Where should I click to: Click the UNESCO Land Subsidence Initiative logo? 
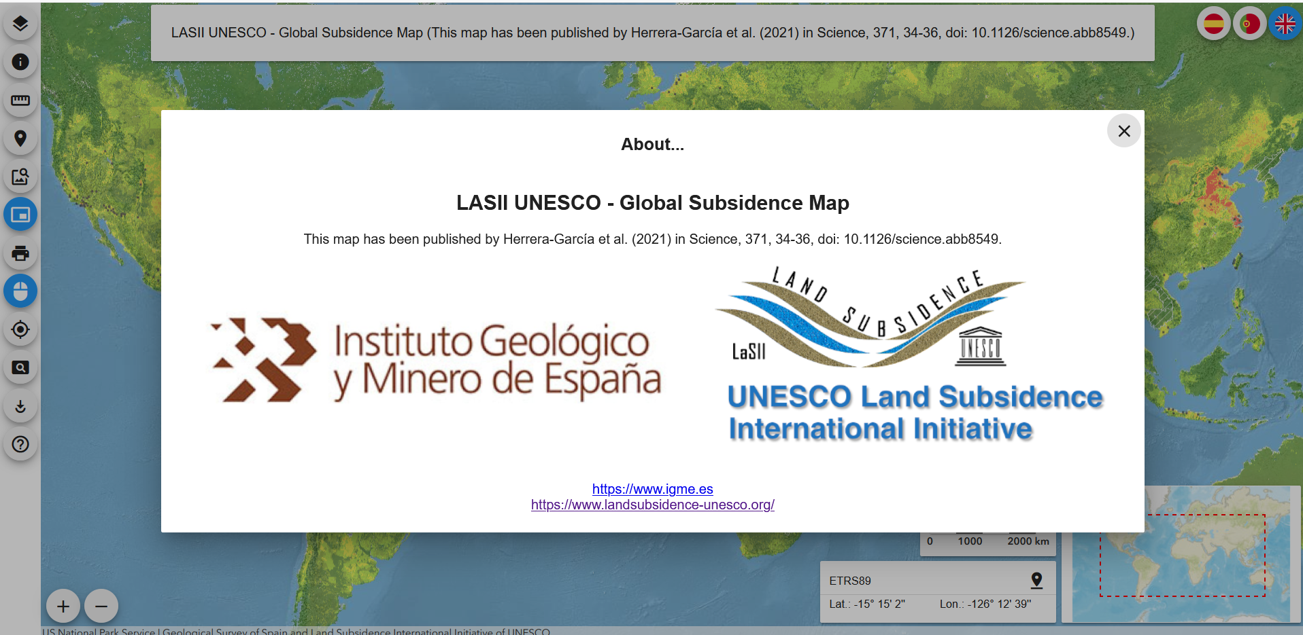pyautogui.click(x=910, y=355)
